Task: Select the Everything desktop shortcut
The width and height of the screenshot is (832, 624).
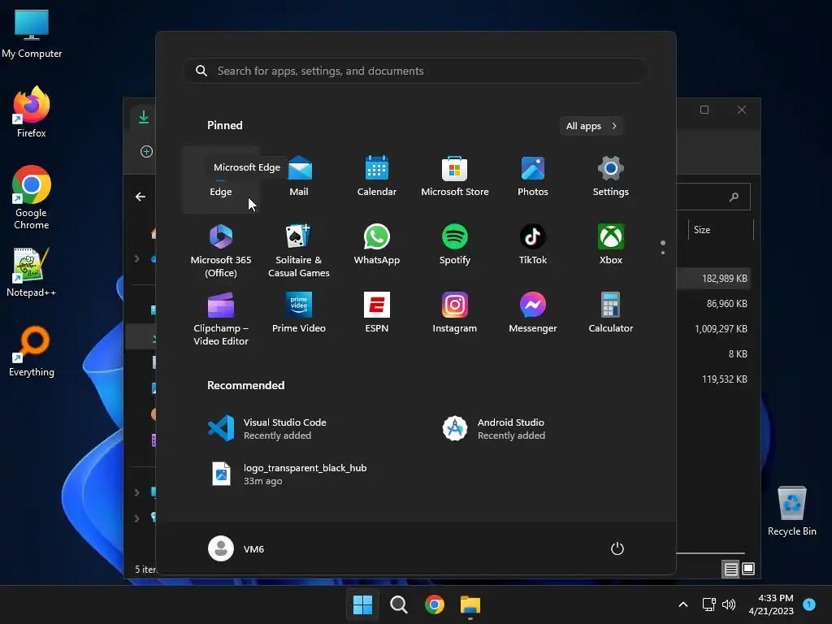Action: pos(32,351)
